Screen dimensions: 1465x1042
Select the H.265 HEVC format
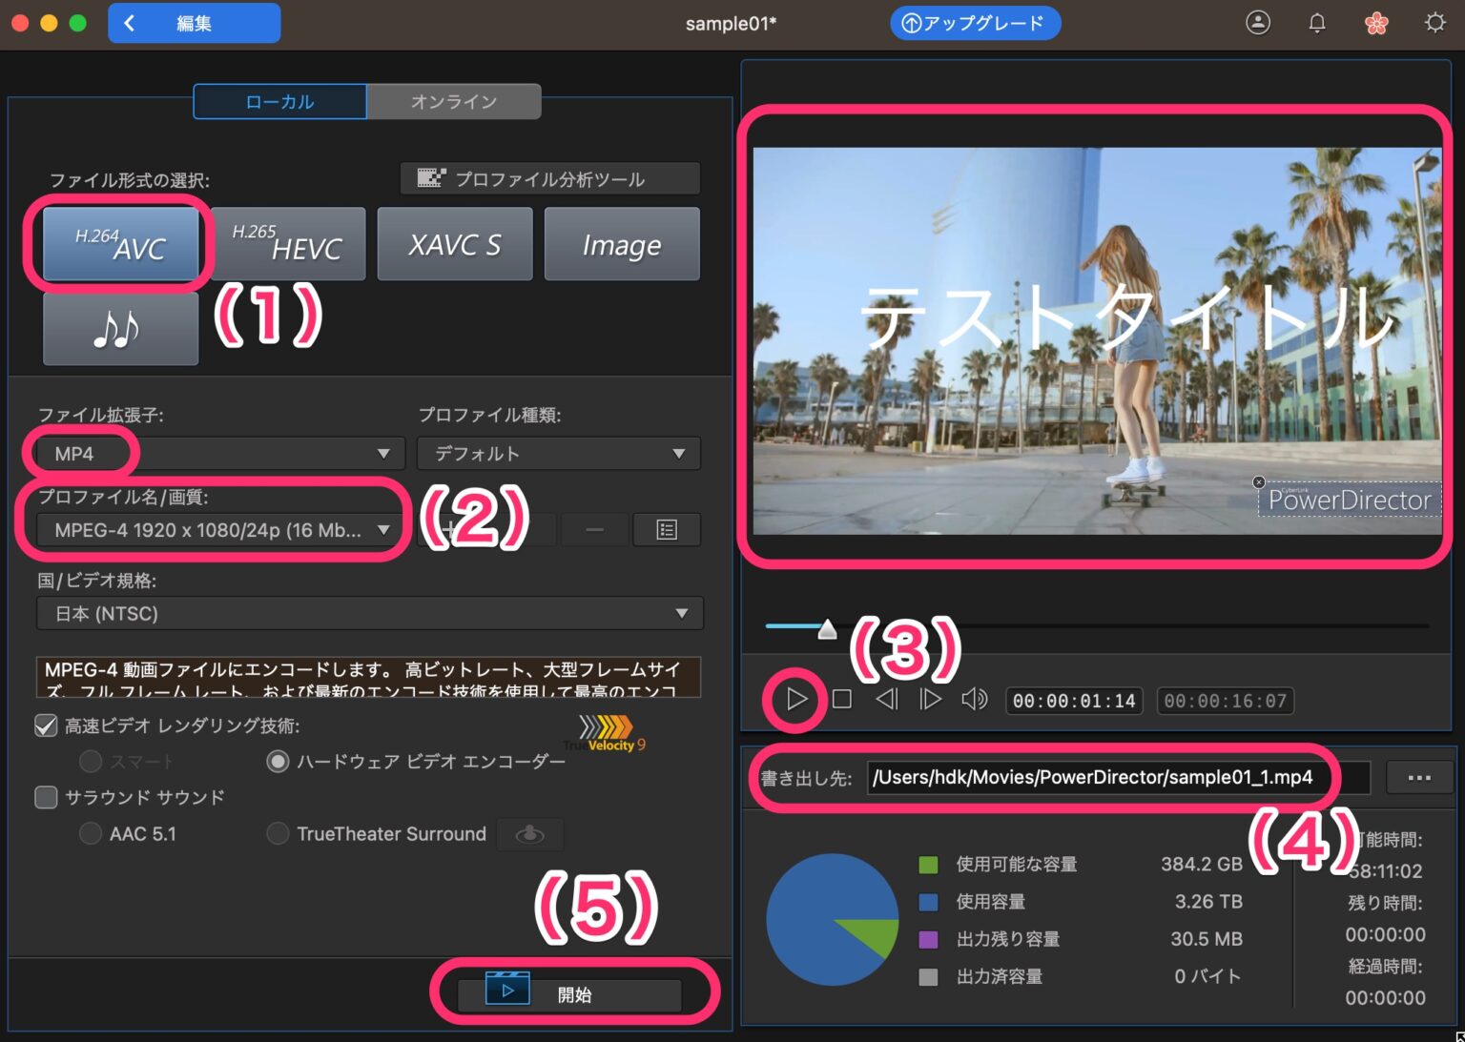(x=288, y=244)
